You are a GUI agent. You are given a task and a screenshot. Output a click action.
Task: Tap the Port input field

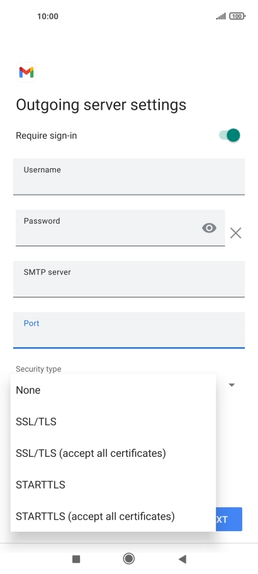tap(129, 330)
